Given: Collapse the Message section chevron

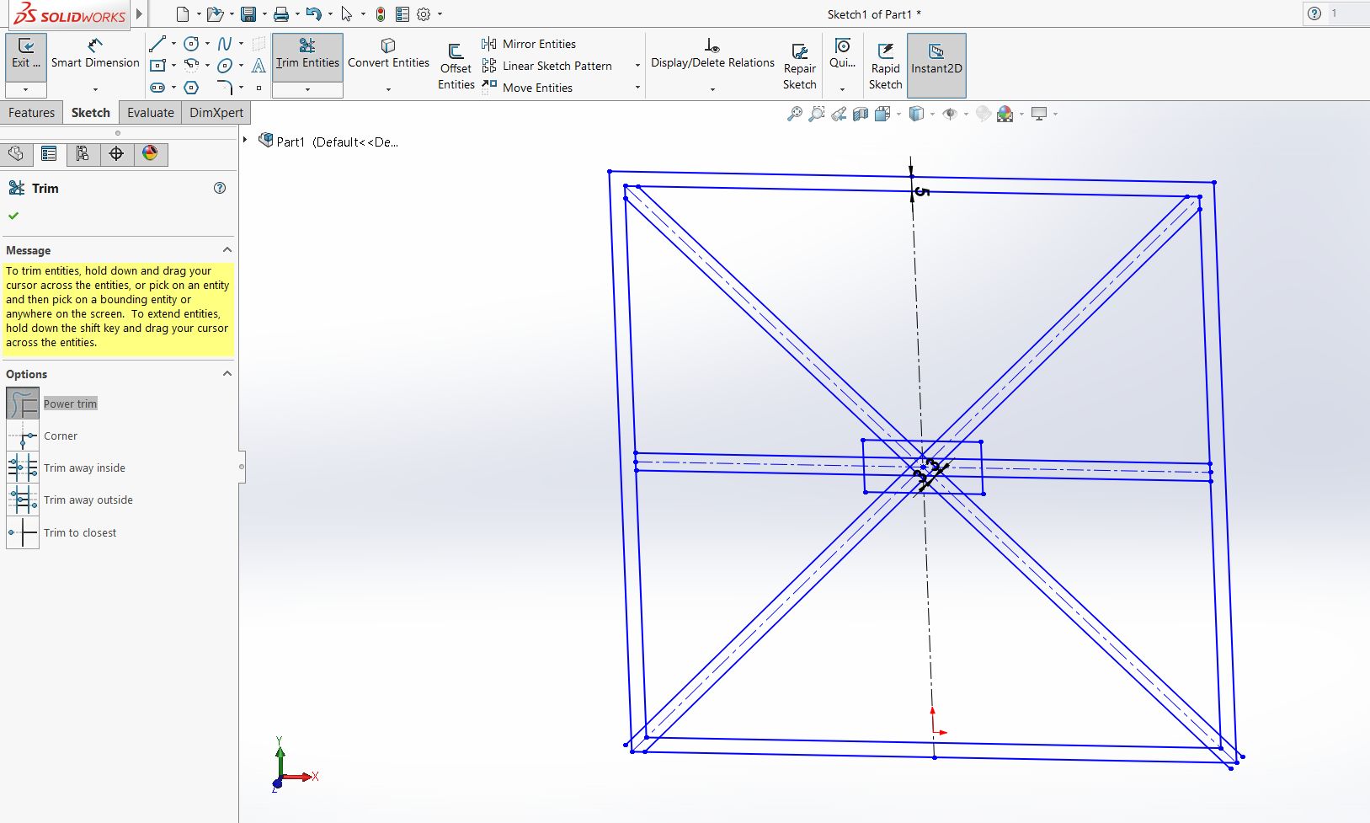Looking at the screenshot, I should [x=227, y=250].
